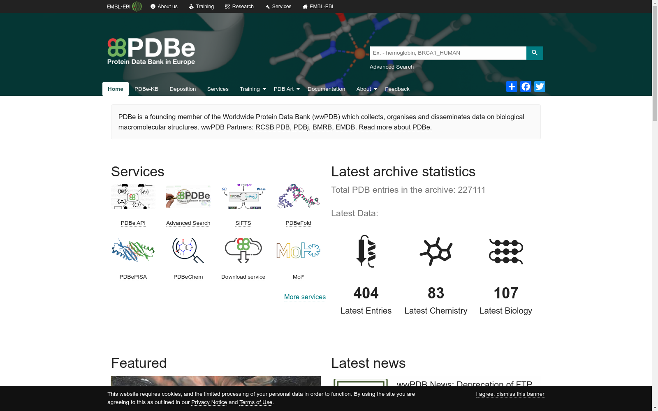This screenshot has height=411, width=658.
Task: Open the PDBeChem magnifier icon
Action: (x=188, y=250)
